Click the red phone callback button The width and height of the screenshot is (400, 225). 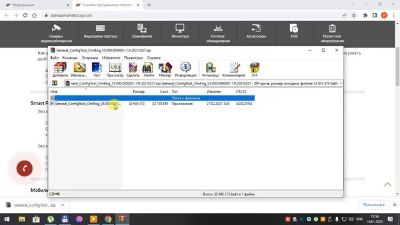[x=24, y=168]
